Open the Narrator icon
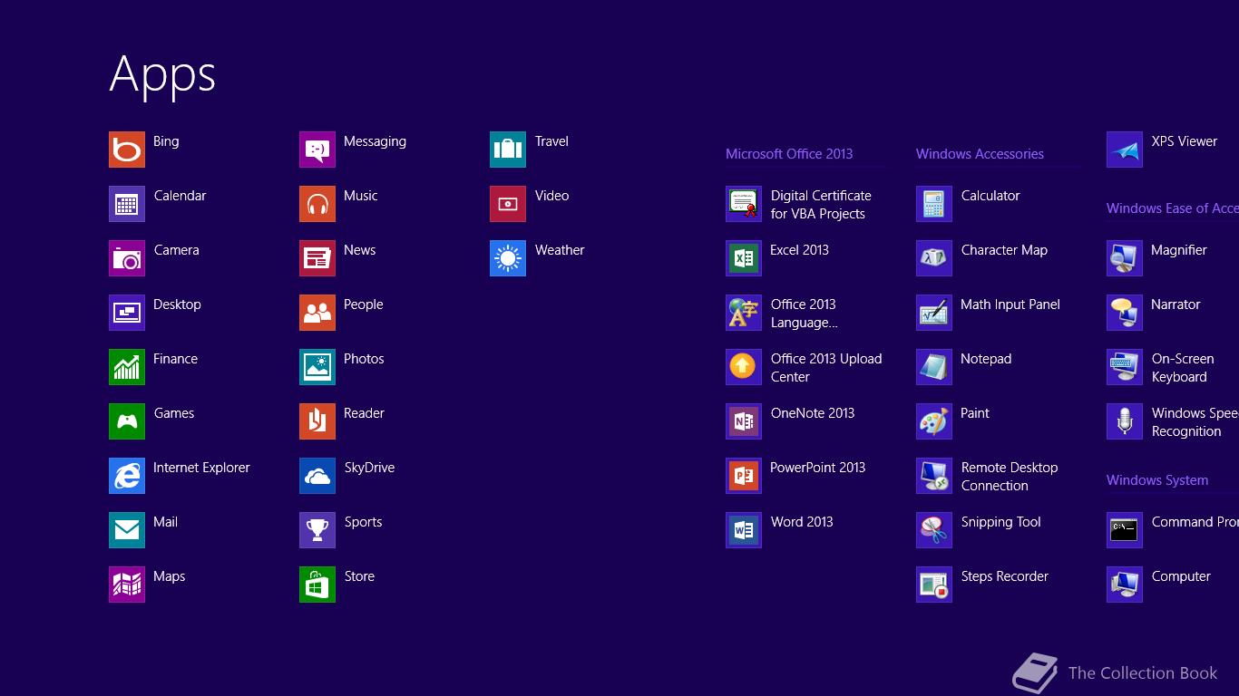 (1125, 313)
